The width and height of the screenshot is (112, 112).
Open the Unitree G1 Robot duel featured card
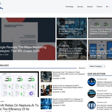(72, 50)
